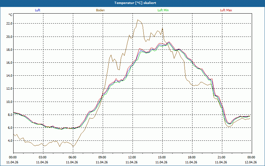Viewport: 265px width, 166px height.
Task: Click the 18,0 y-axis value
Action: [x=9, y=49]
